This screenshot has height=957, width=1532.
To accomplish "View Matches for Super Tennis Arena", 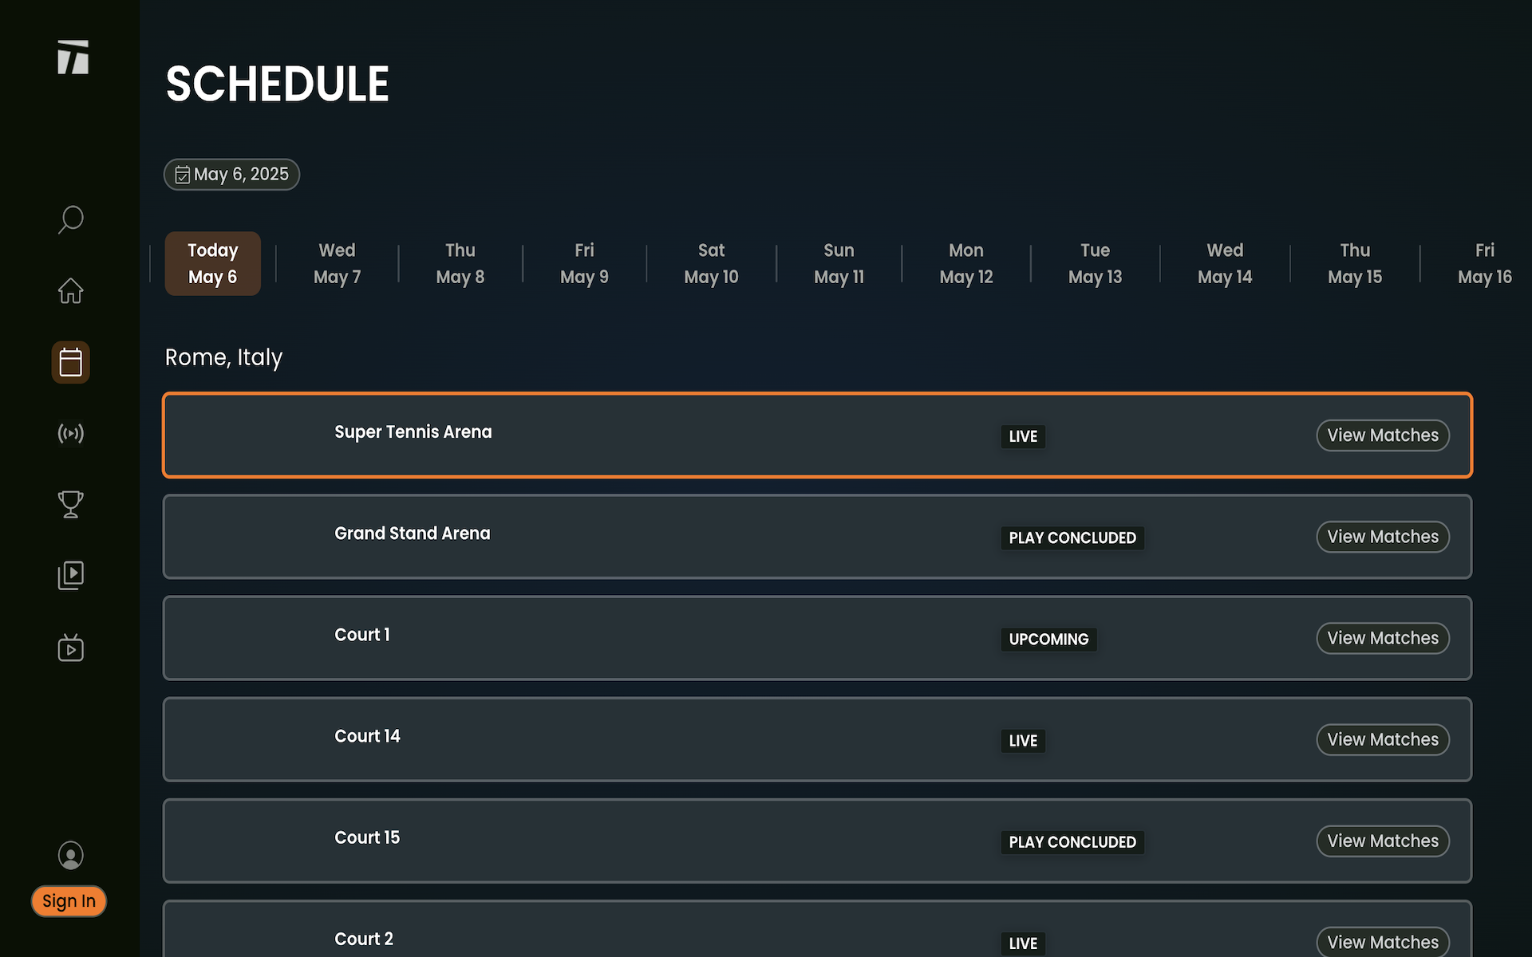I will tap(1382, 435).
